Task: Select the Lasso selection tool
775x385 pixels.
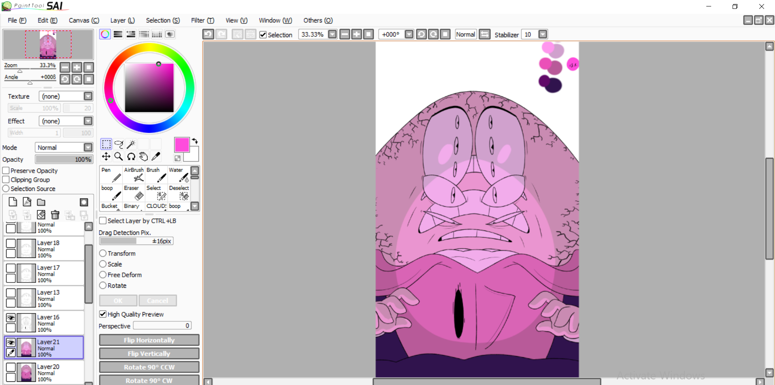Action: (118, 144)
